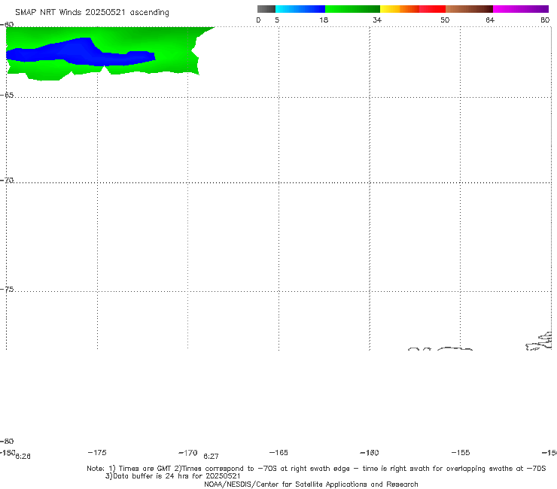Click the title 'SMAP NRT Winds 20250521 ascending'
This screenshot has height=489, width=557.
point(92,12)
